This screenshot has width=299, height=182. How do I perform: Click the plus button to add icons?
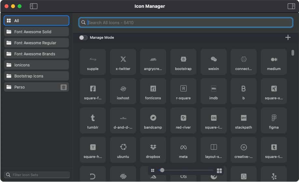(288, 37)
